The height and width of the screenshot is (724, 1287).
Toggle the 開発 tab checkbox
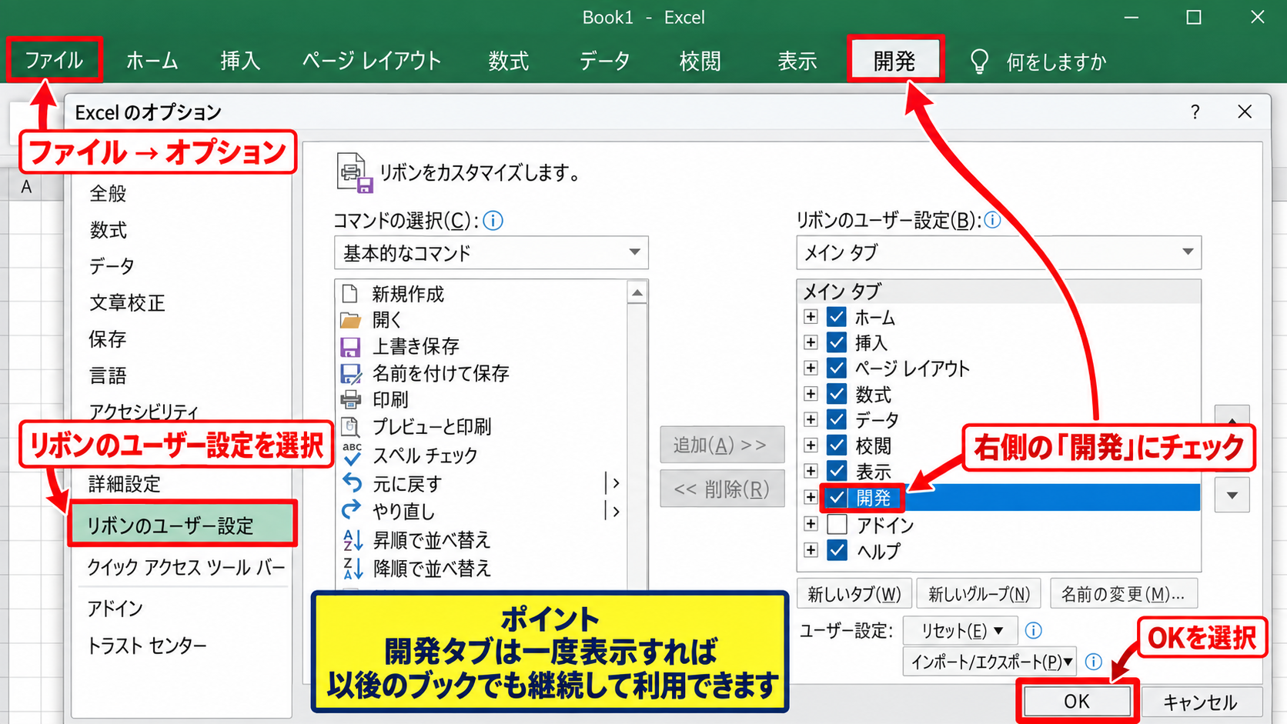pyautogui.click(x=837, y=498)
